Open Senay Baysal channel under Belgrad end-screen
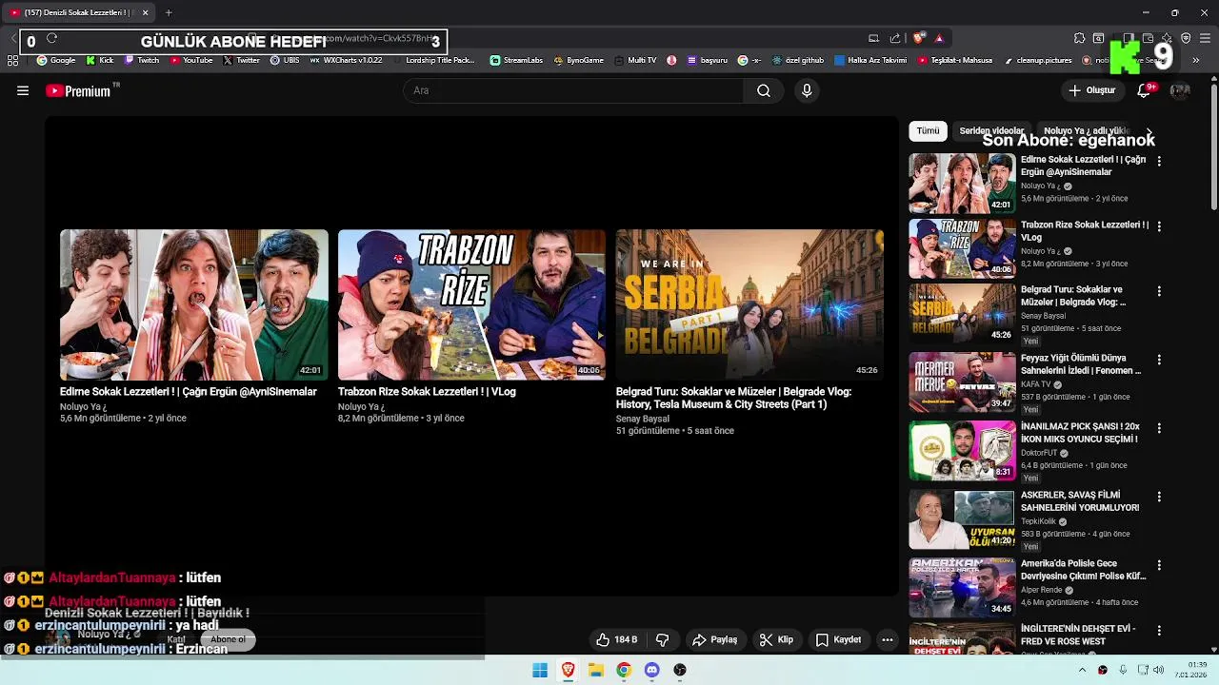 tap(643, 419)
